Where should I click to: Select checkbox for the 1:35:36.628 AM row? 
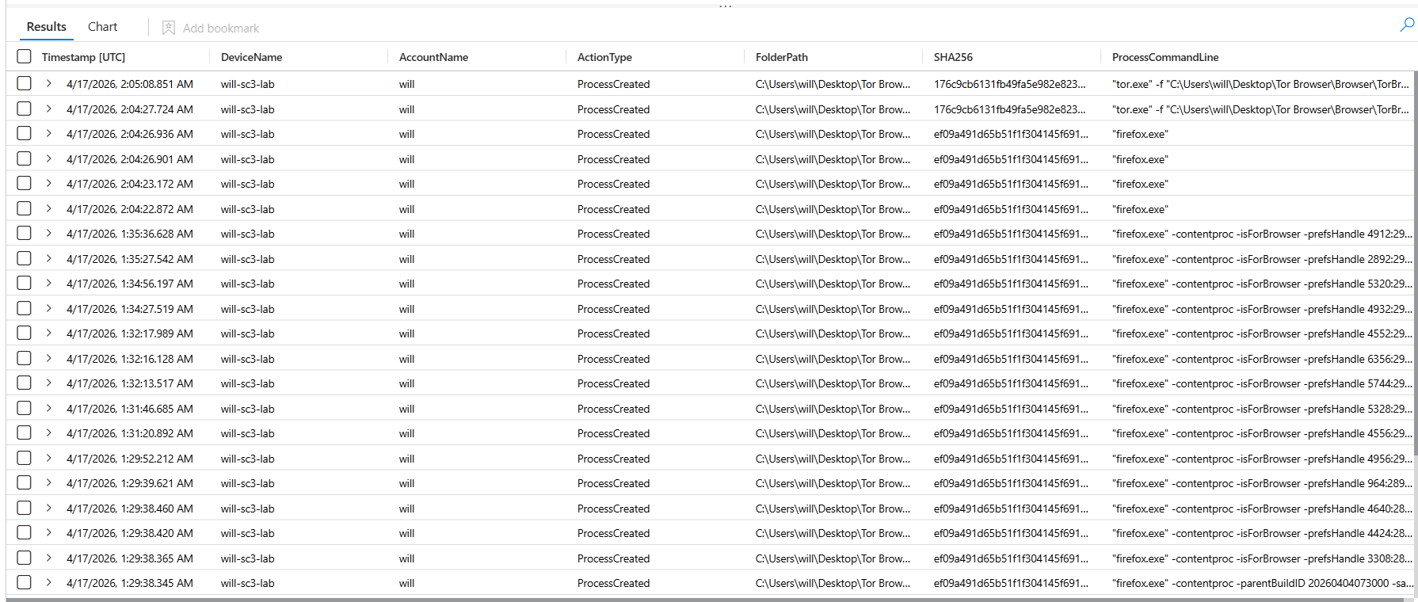[x=25, y=234]
